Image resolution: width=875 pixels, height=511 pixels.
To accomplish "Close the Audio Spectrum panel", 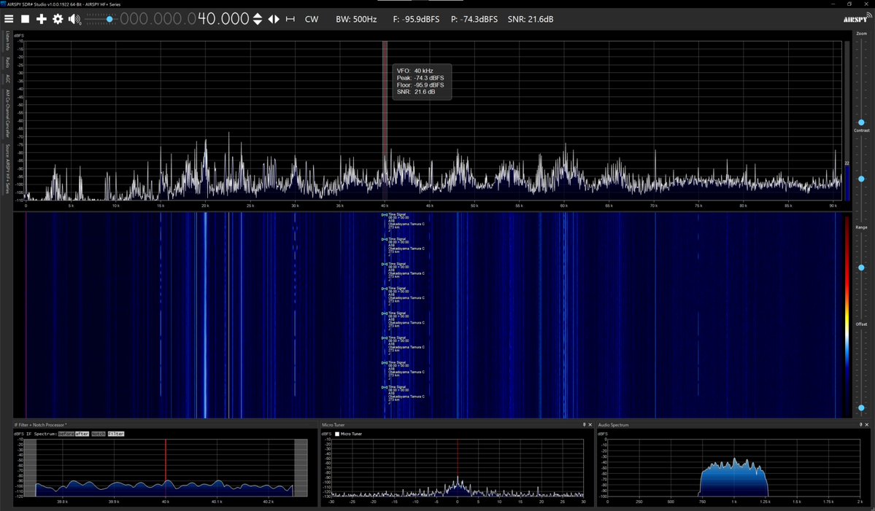I will click(x=867, y=425).
